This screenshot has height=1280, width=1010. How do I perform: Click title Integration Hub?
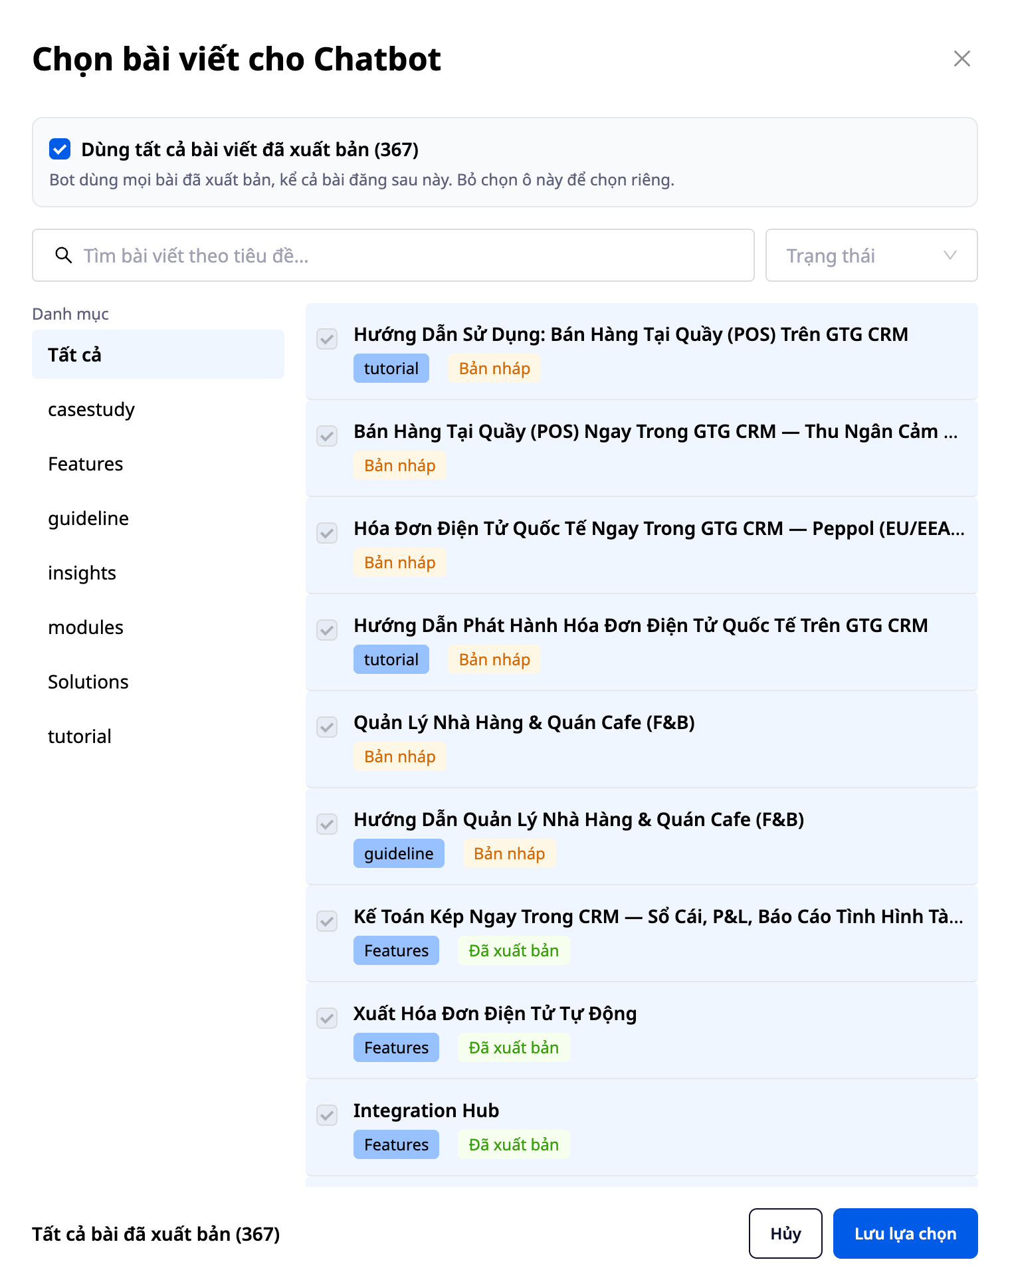[426, 1111]
